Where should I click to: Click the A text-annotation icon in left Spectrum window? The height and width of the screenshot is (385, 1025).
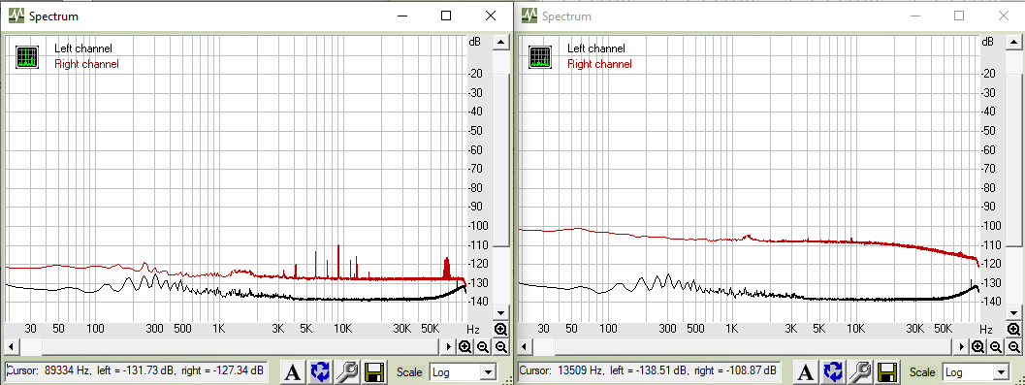point(294,372)
